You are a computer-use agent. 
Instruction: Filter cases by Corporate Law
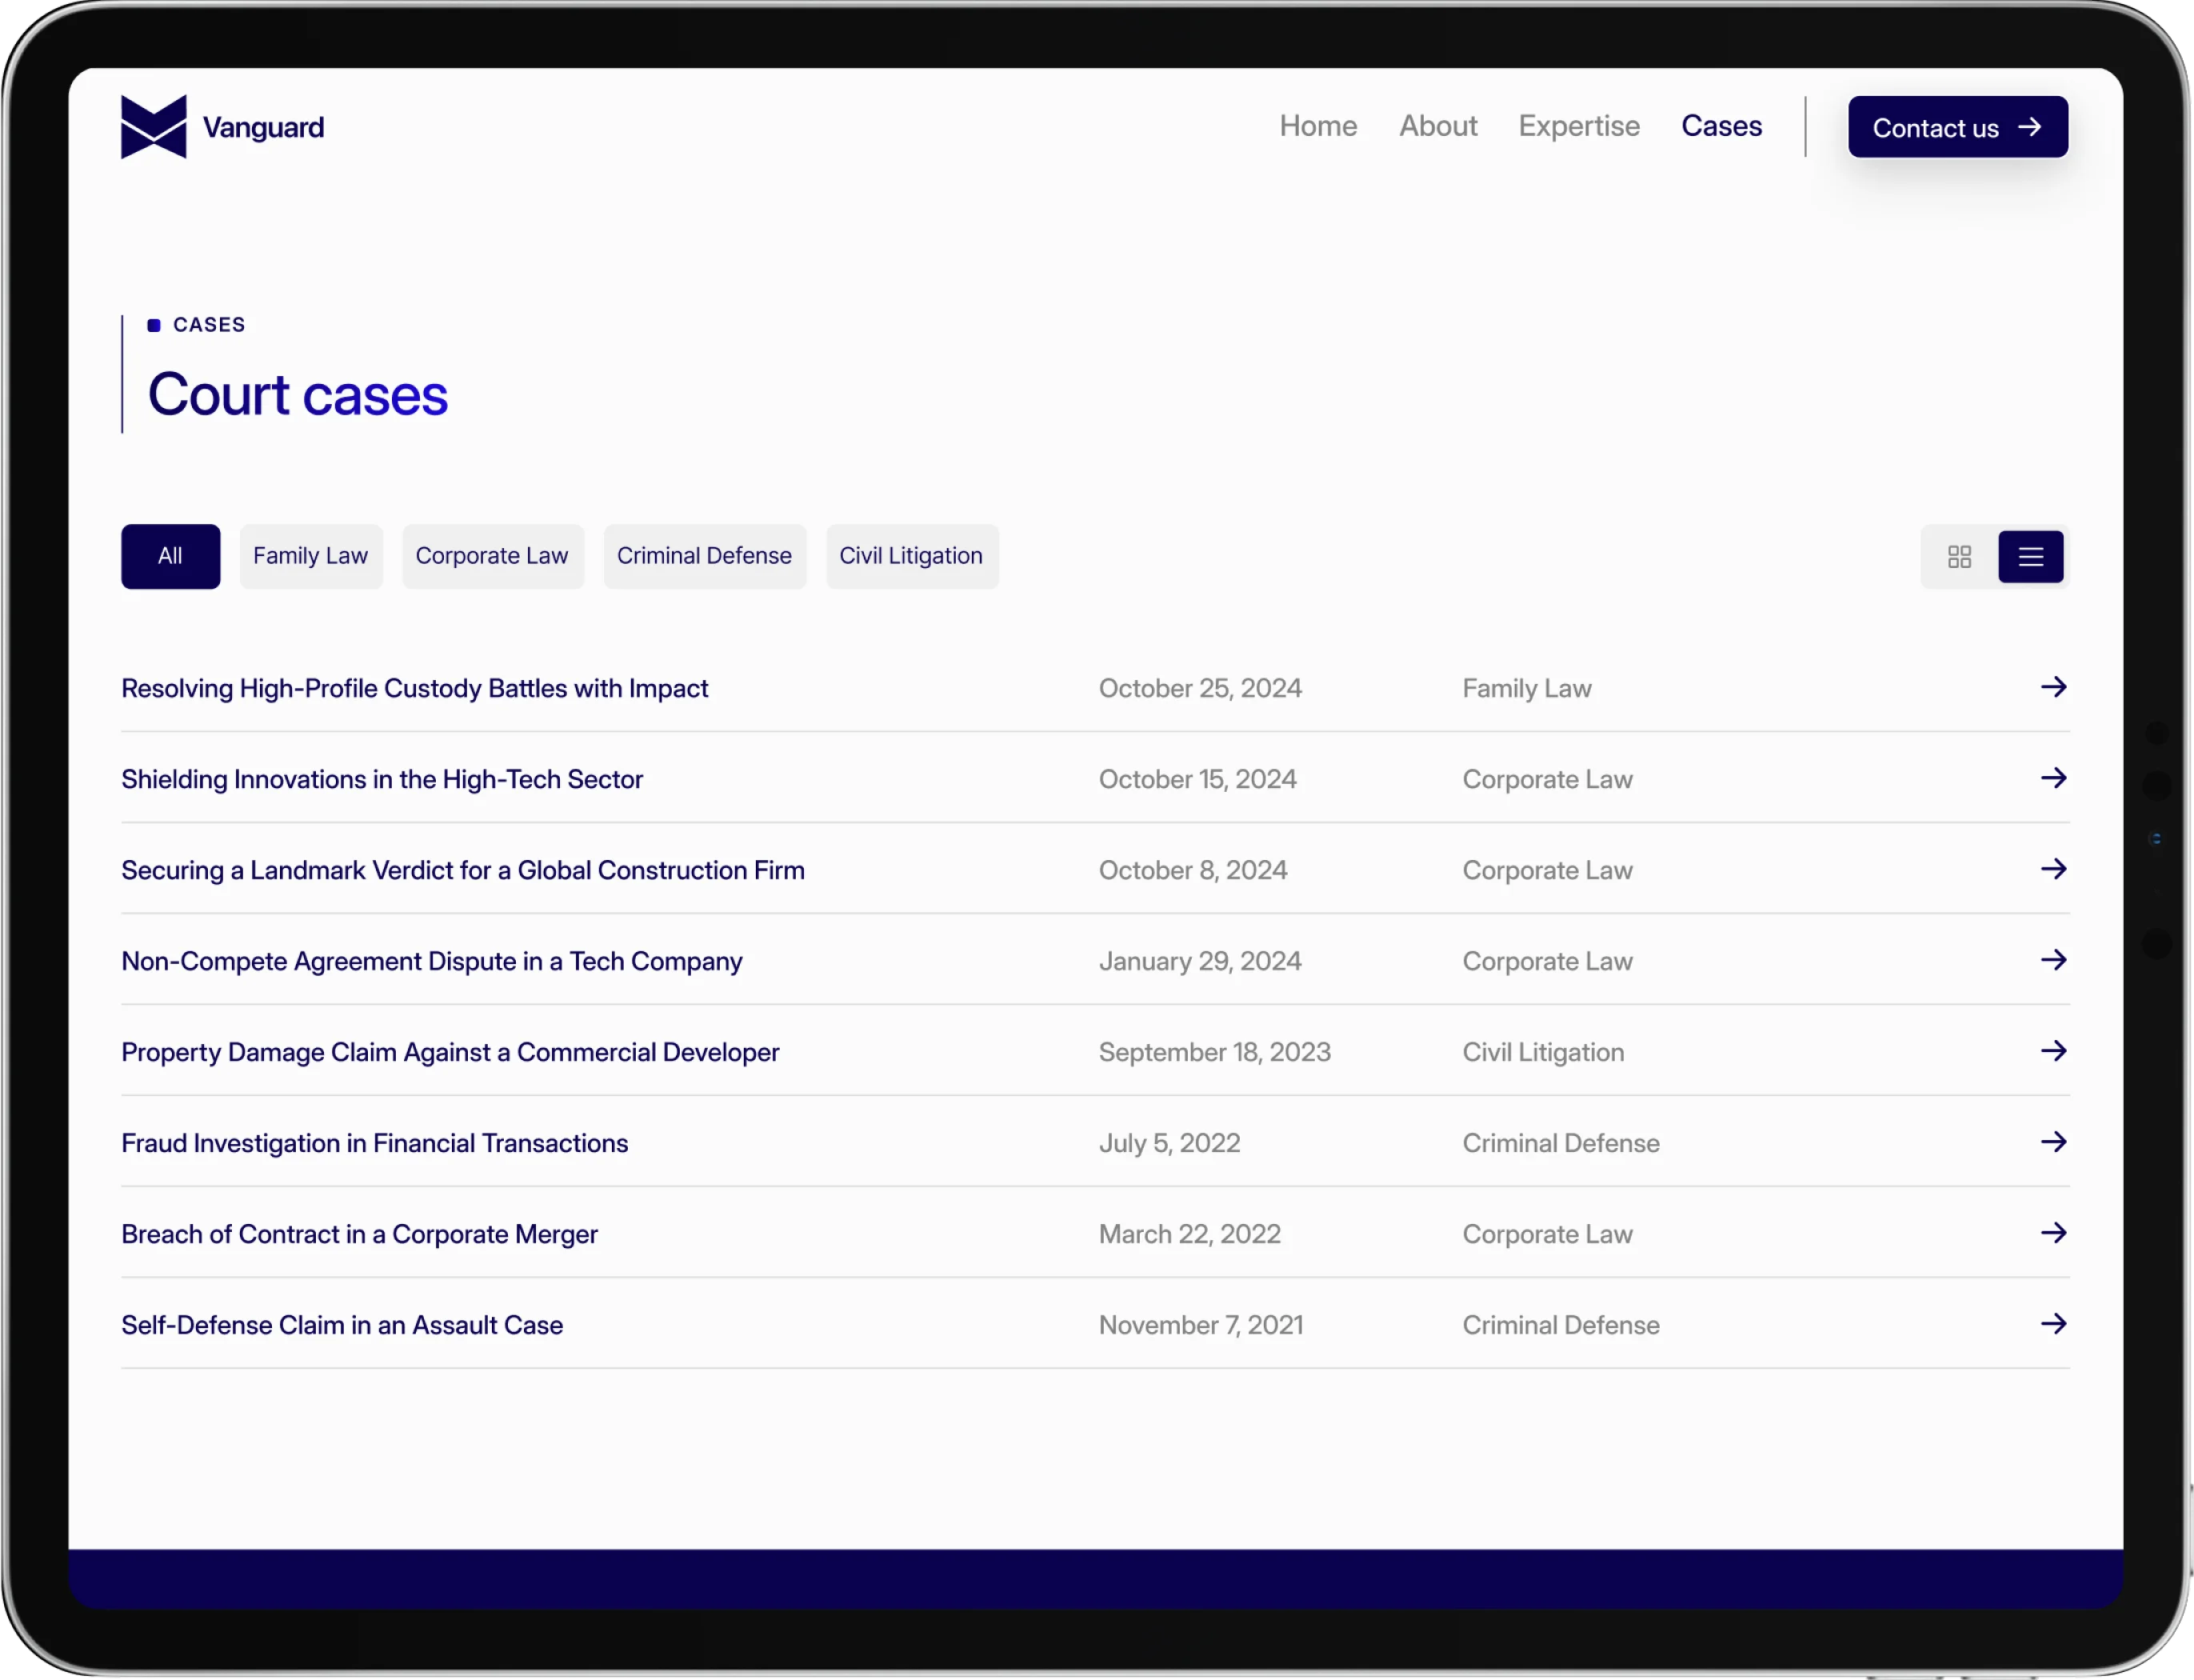[x=492, y=557]
